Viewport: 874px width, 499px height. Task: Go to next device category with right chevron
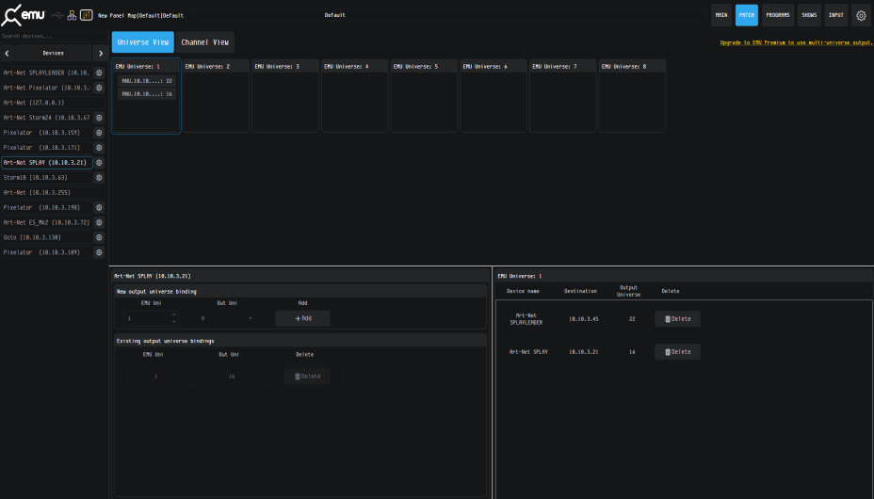point(101,54)
